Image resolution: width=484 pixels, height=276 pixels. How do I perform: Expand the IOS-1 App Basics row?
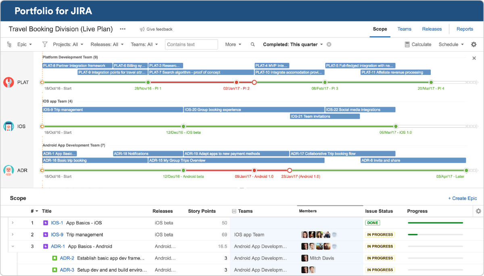[x=13, y=223]
